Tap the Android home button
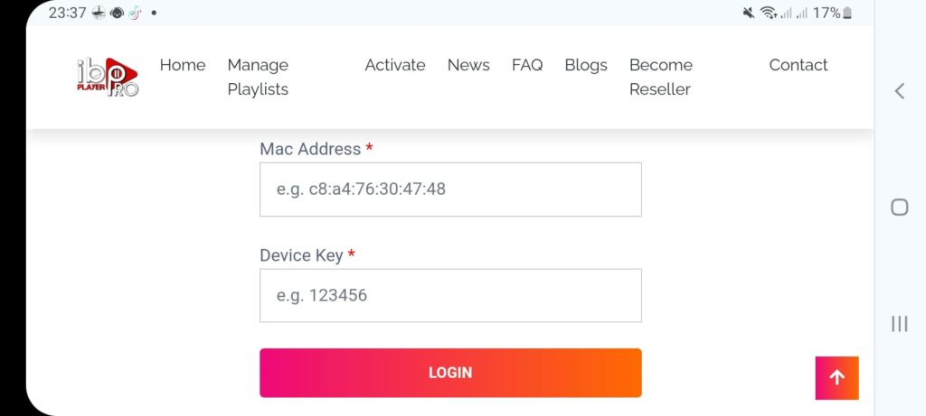Viewport: 926px width, 416px height. [x=899, y=208]
